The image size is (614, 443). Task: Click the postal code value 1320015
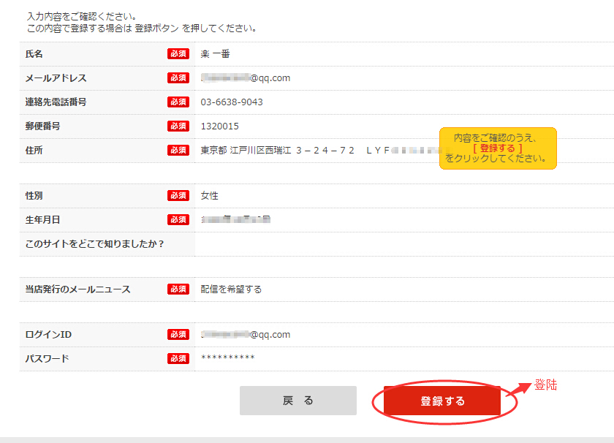tap(219, 126)
